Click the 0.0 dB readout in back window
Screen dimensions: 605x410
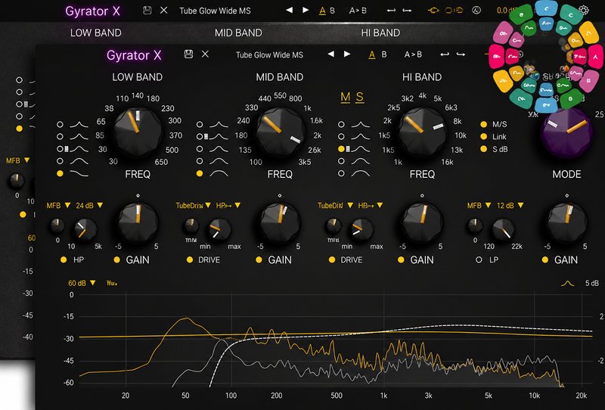click(504, 11)
